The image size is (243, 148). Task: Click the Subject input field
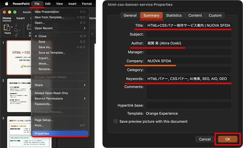coord(189,34)
